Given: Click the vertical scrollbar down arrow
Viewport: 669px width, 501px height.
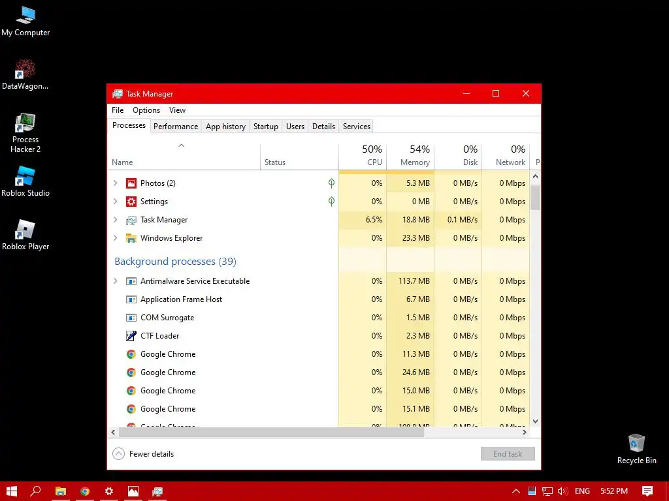Looking at the screenshot, I should pos(536,421).
